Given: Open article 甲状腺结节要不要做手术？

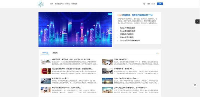Looking at the screenshot, I should [x=124, y=69].
